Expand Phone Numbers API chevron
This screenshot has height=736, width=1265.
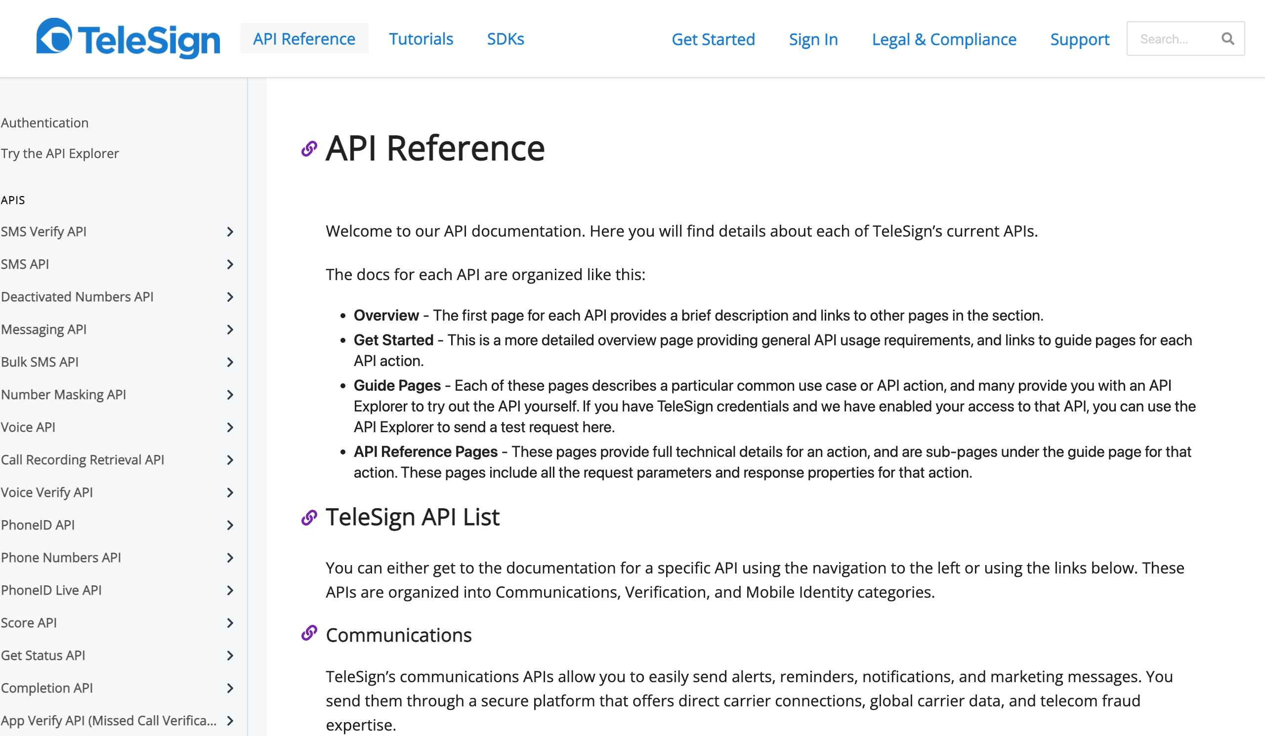click(x=230, y=558)
